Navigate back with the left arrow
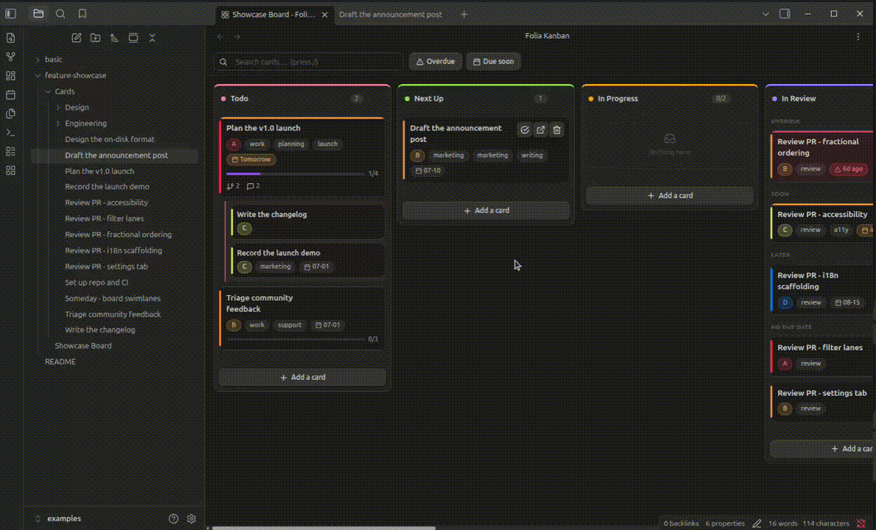The width and height of the screenshot is (876, 530). pyautogui.click(x=220, y=37)
